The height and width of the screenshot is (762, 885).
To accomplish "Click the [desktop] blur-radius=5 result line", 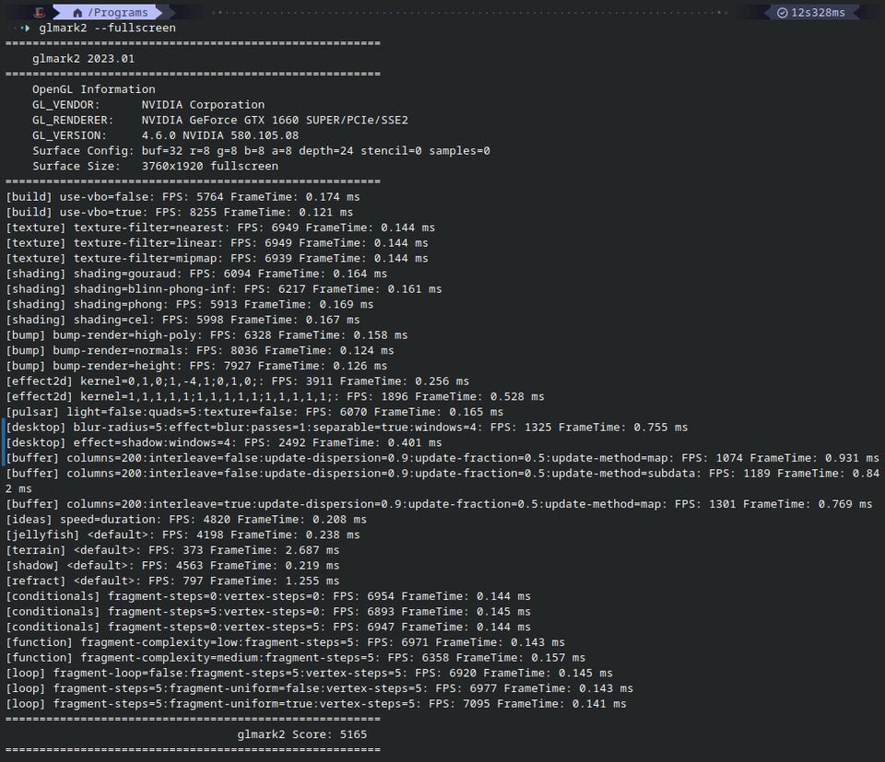I will click(x=348, y=427).
